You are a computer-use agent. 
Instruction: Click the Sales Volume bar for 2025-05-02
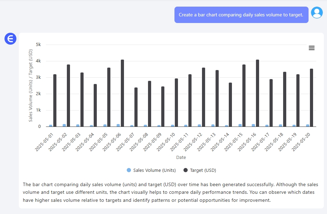(x=64, y=125)
